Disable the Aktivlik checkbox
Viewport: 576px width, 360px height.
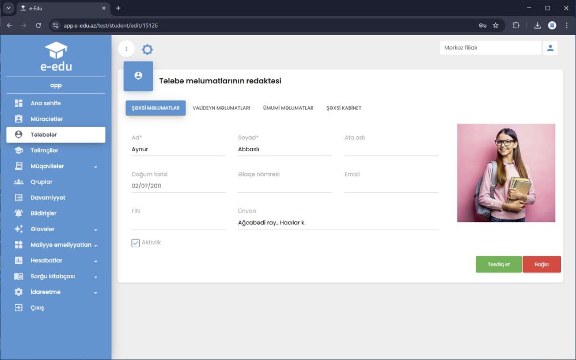click(135, 242)
